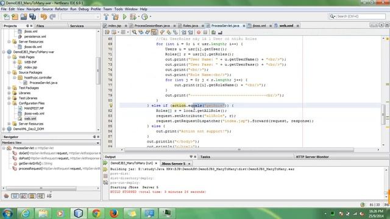
Task: Click the Open Project toolbar icon
Action: point(24,17)
